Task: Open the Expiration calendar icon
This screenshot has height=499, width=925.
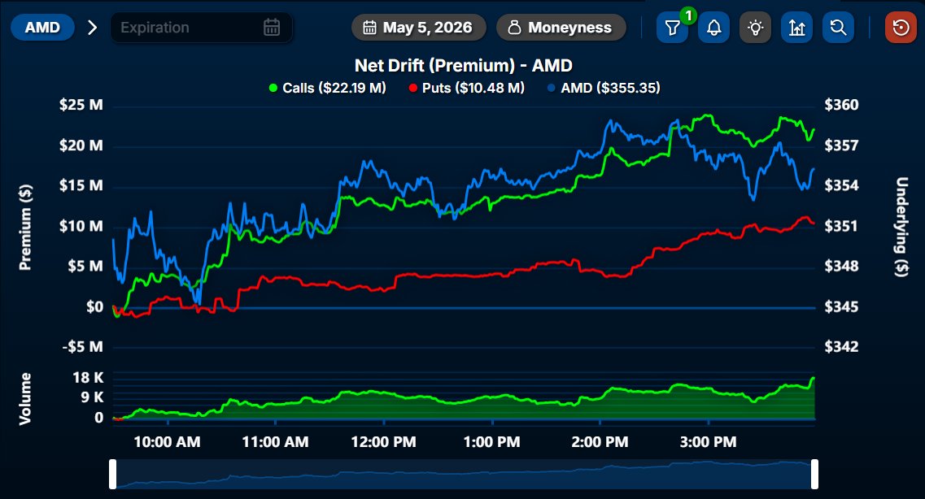Action: (x=272, y=27)
